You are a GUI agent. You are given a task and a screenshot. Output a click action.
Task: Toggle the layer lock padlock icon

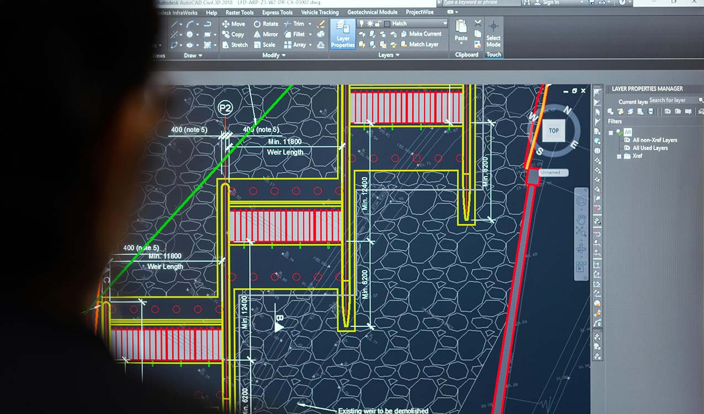pos(378,24)
